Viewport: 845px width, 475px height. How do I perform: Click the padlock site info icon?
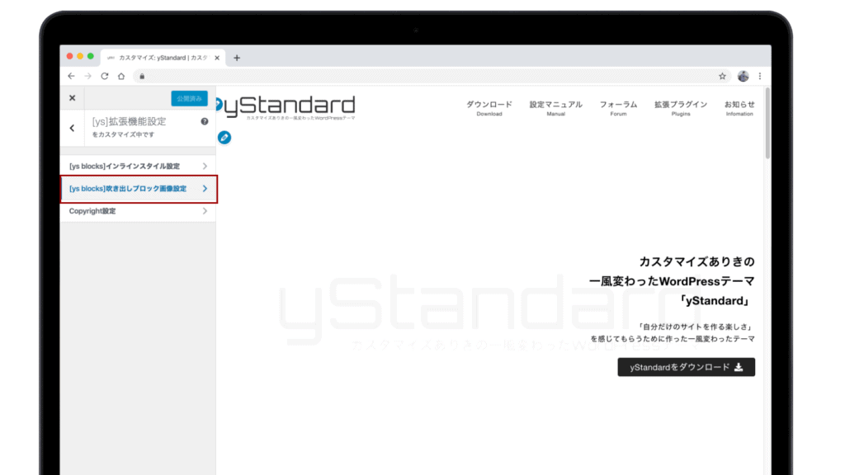click(142, 77)
